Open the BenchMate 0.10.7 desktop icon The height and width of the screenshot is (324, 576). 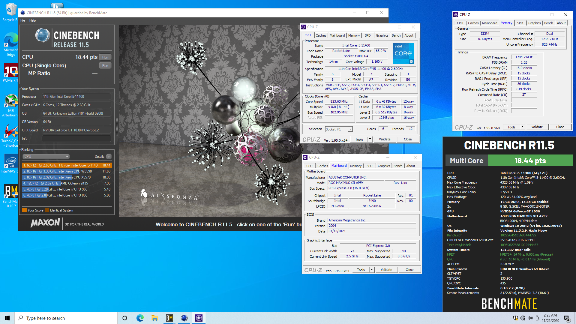[x=10, y=196]
